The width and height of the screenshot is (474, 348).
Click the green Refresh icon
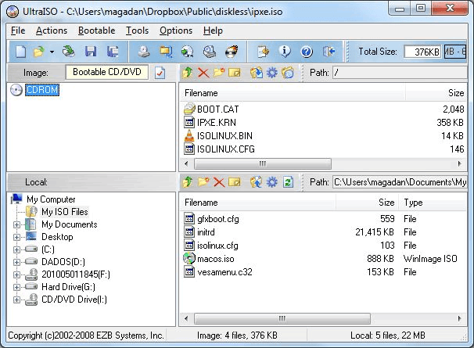[288, 182]
